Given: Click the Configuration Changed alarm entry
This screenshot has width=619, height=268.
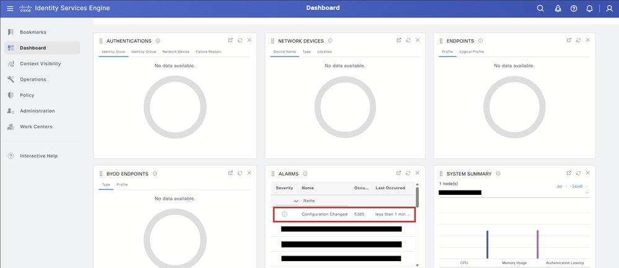Looking at the screenshot, I should (345, 214).
